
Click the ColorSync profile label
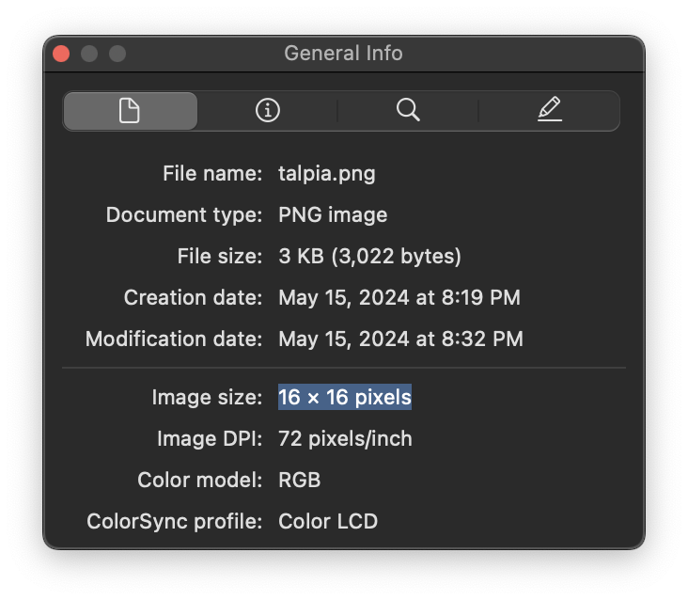175,521
